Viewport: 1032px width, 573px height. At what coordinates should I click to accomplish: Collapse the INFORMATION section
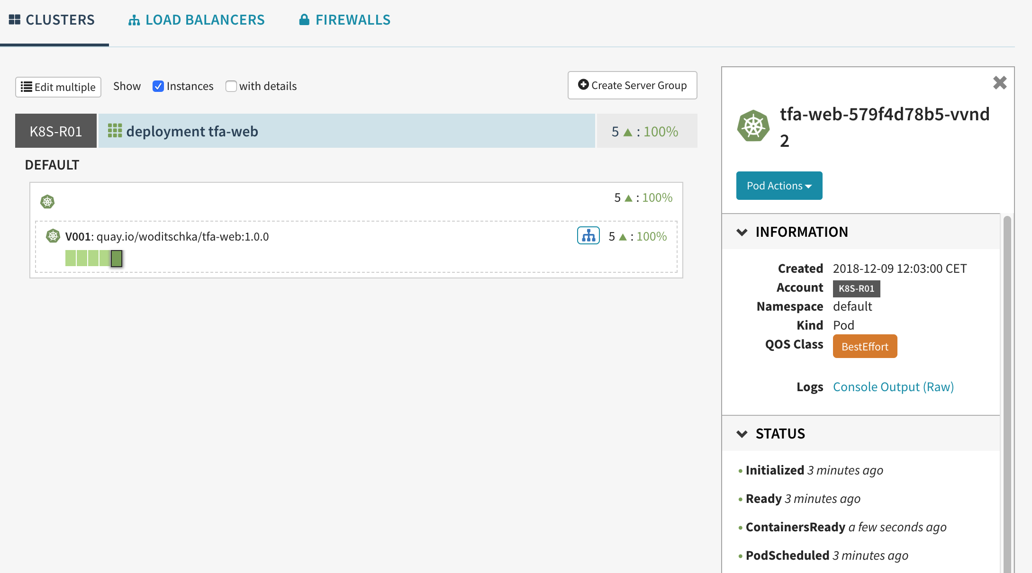coord(742,232)
